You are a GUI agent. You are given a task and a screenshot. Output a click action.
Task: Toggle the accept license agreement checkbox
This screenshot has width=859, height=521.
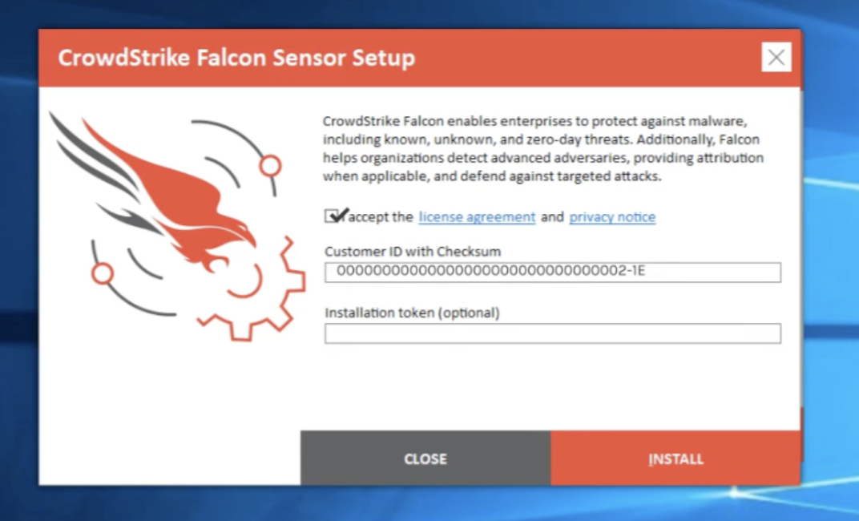coord(333,216)
